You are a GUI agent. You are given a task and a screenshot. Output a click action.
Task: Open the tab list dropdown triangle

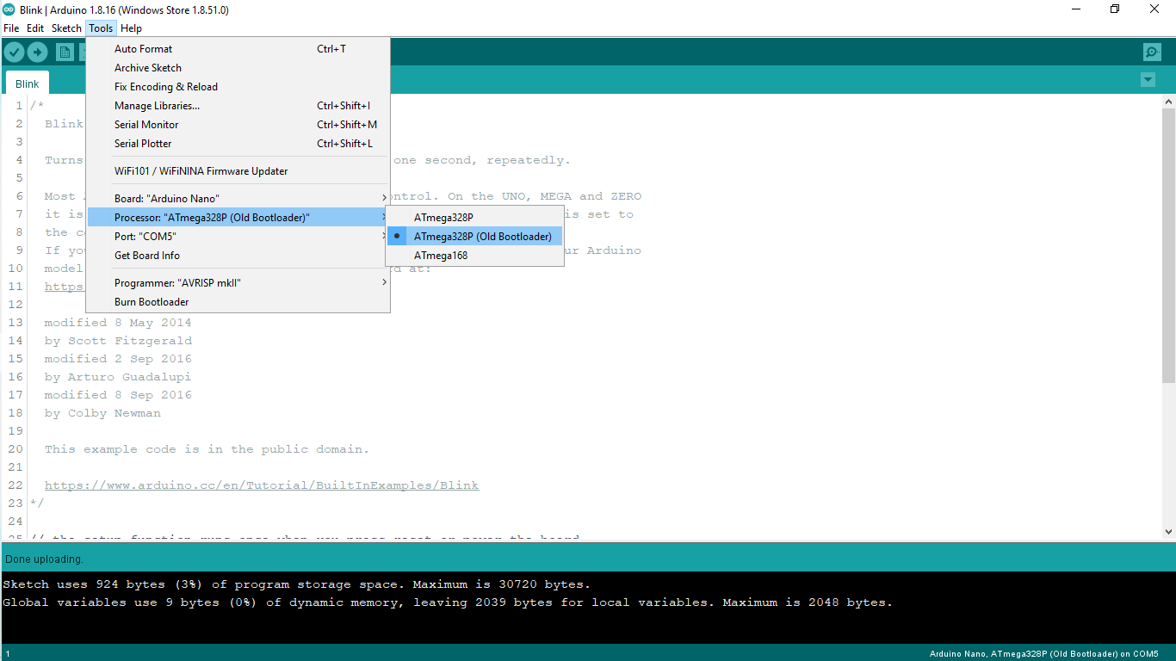[1148, 79]
